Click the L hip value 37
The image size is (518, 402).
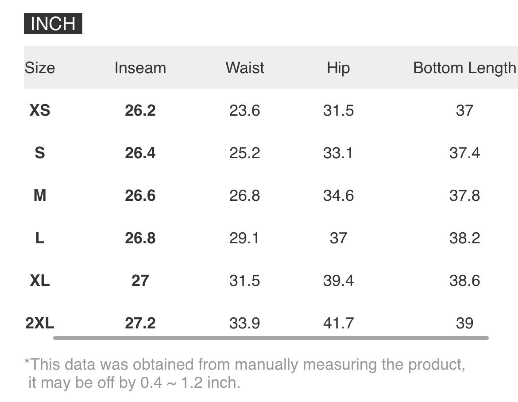[x=338, y=238]
